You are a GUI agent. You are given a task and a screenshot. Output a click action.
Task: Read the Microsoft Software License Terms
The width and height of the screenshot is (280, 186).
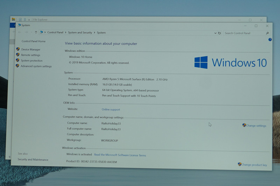(120, 155)
